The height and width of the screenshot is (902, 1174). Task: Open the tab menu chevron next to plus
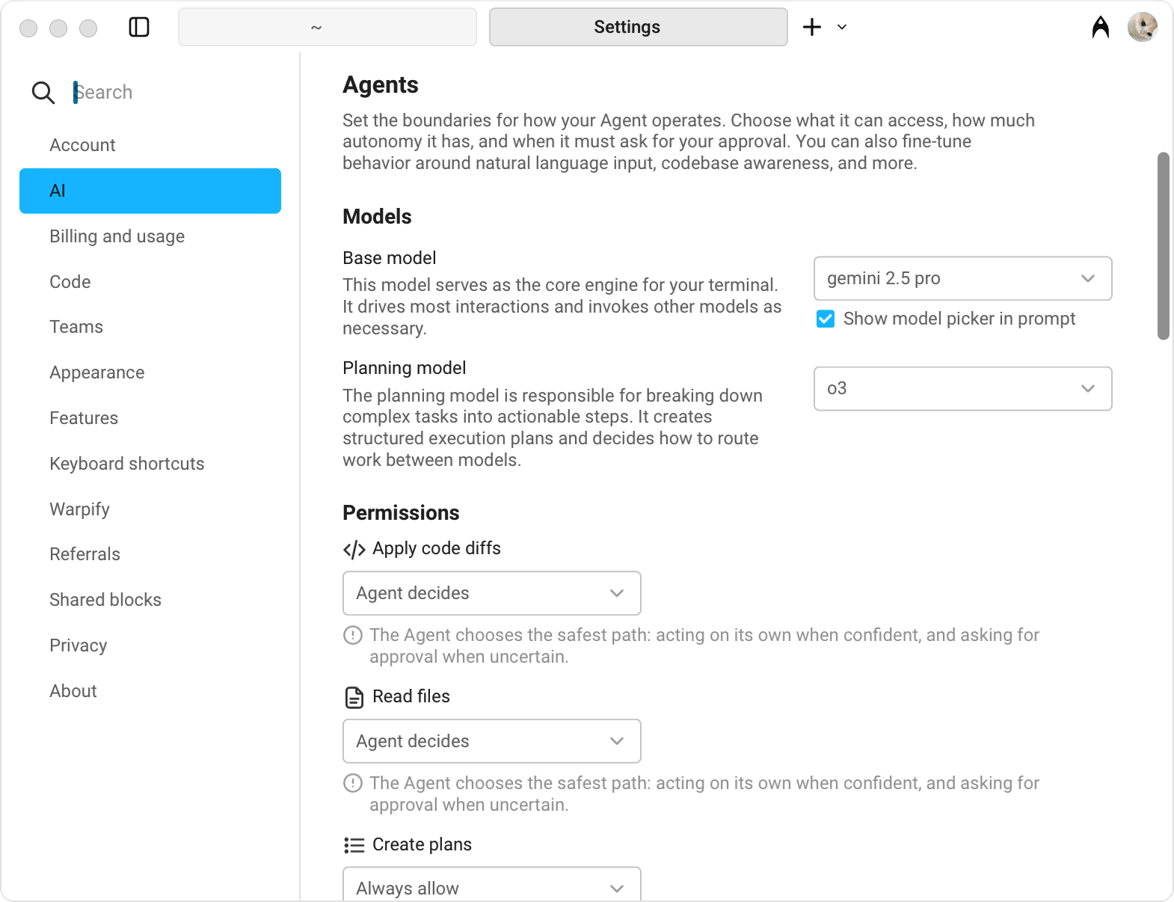click(842, 28)
